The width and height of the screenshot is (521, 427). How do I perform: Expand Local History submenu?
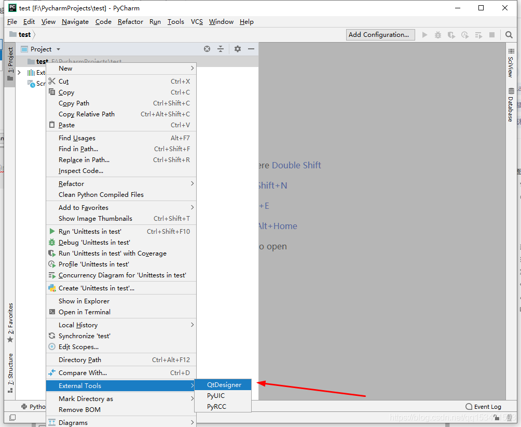click(121, 325)
